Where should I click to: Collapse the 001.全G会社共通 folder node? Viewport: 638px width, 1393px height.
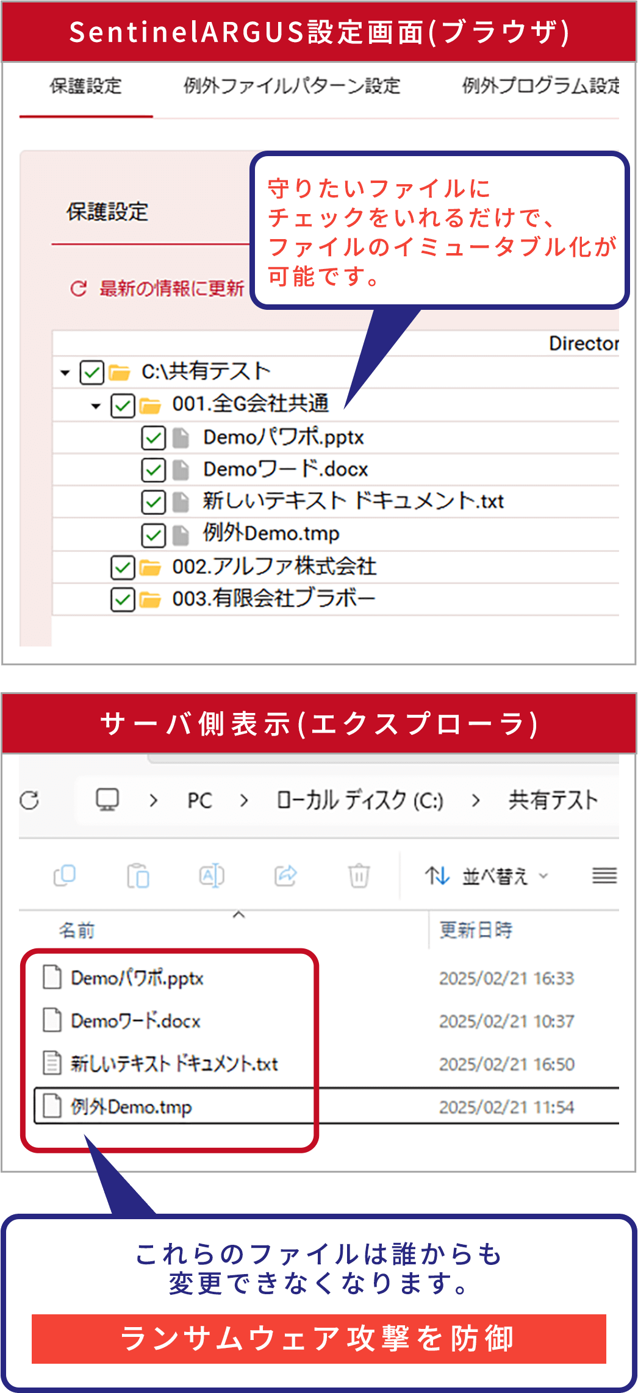pyautogui.click(x=96, y=405)
